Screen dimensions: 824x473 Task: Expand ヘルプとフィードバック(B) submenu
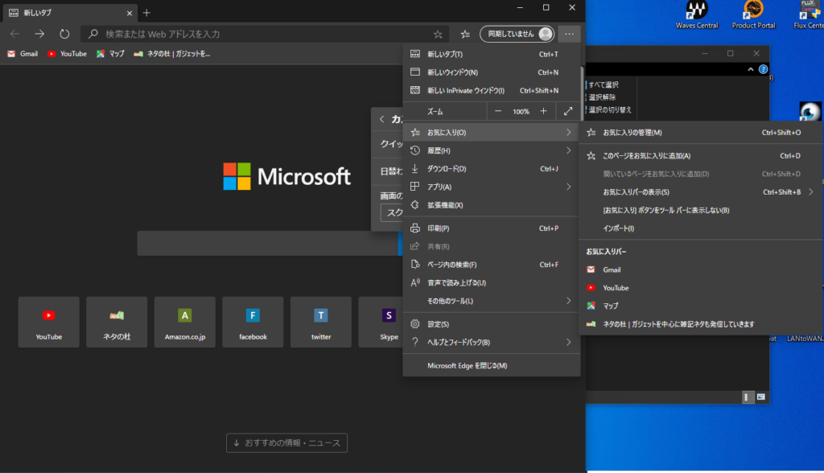[x=492, y=342]
